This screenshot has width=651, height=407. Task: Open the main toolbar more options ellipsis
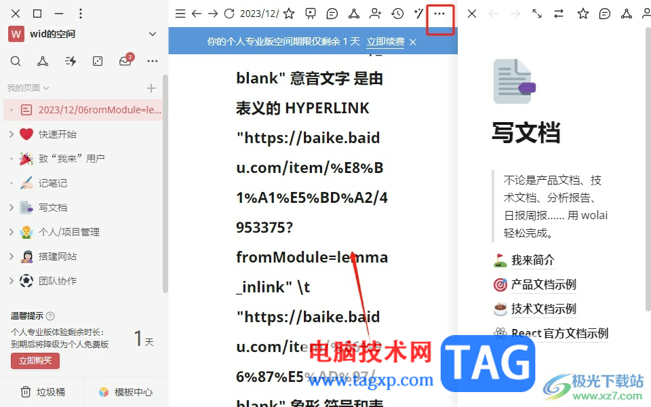pyautogui.click(x=439, y=14)
